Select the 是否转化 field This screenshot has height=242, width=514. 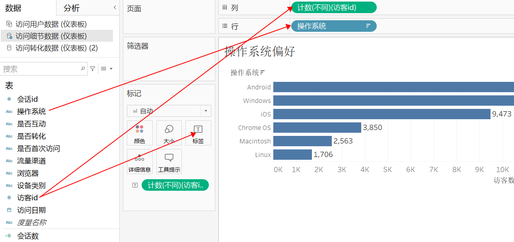pos(31,136)
